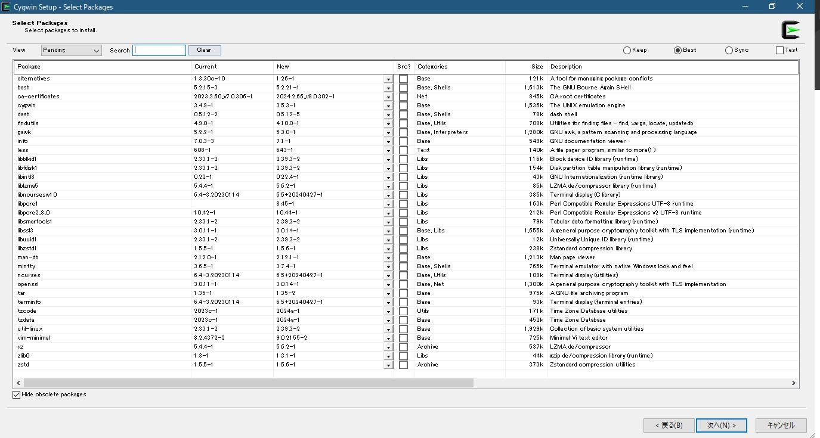This screenshot has width=820, height=438.
Task: Click the libzstd1 package name
Action: click(x=27, y=248)
